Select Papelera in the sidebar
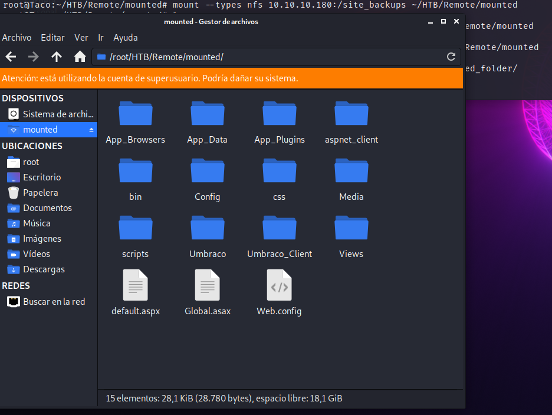The image size is (552, 415). tap(40, 193)
